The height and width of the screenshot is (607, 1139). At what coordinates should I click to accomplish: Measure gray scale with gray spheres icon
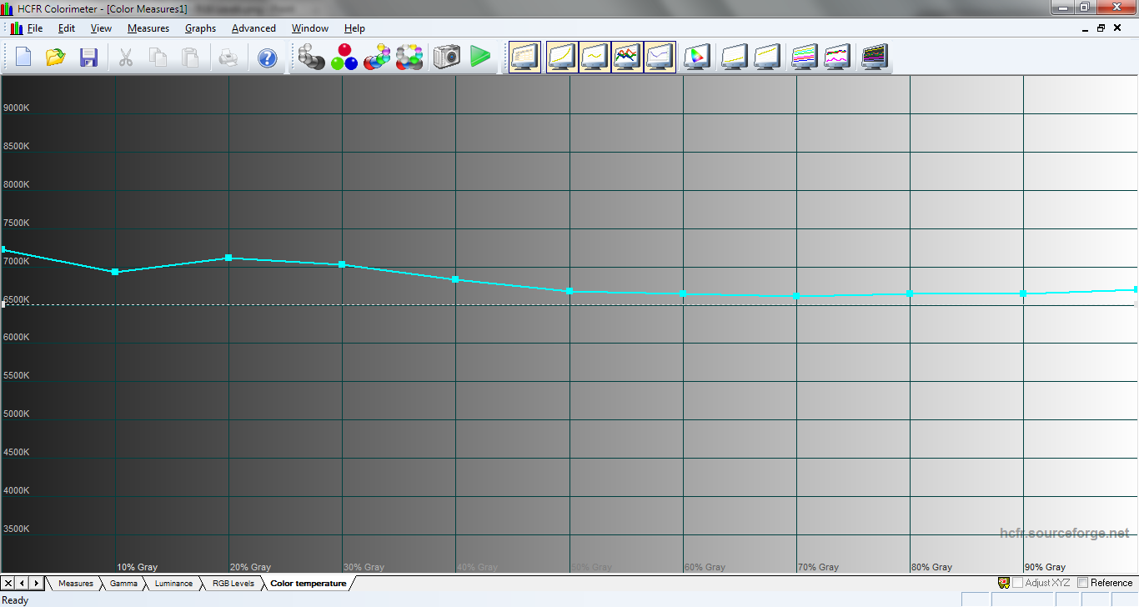click(311, 57)
